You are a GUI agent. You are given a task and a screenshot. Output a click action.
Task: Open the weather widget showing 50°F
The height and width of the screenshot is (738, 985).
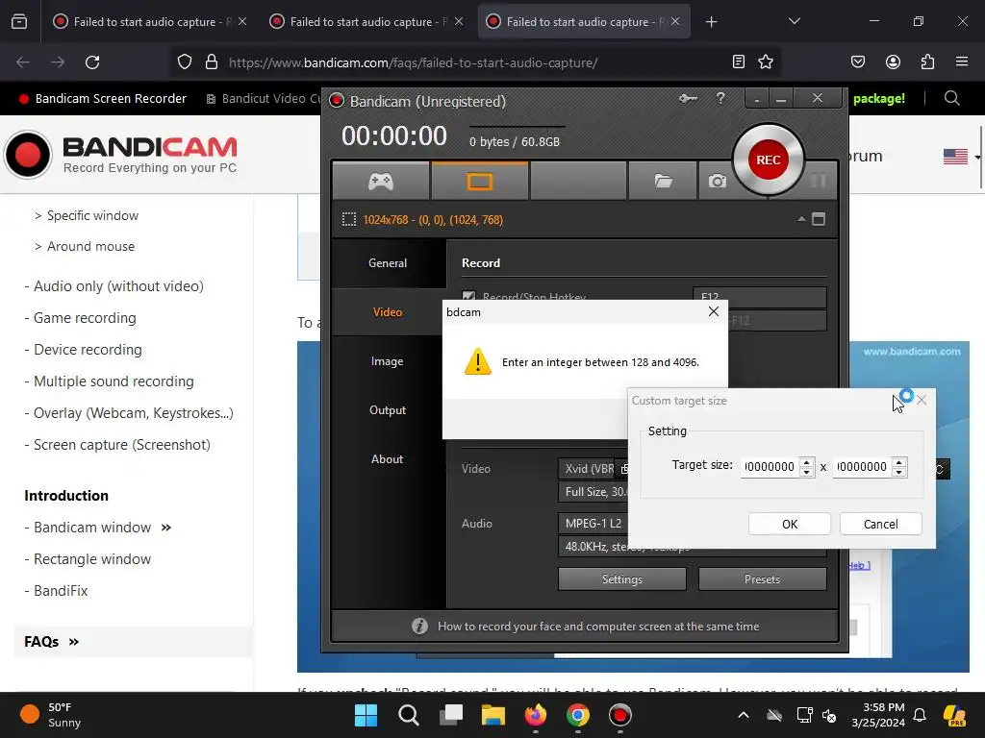(x=50, y=715)
